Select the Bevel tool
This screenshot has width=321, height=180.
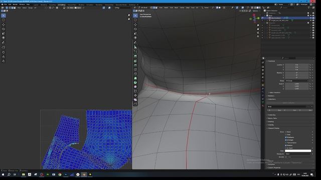[x=135, y=65]
